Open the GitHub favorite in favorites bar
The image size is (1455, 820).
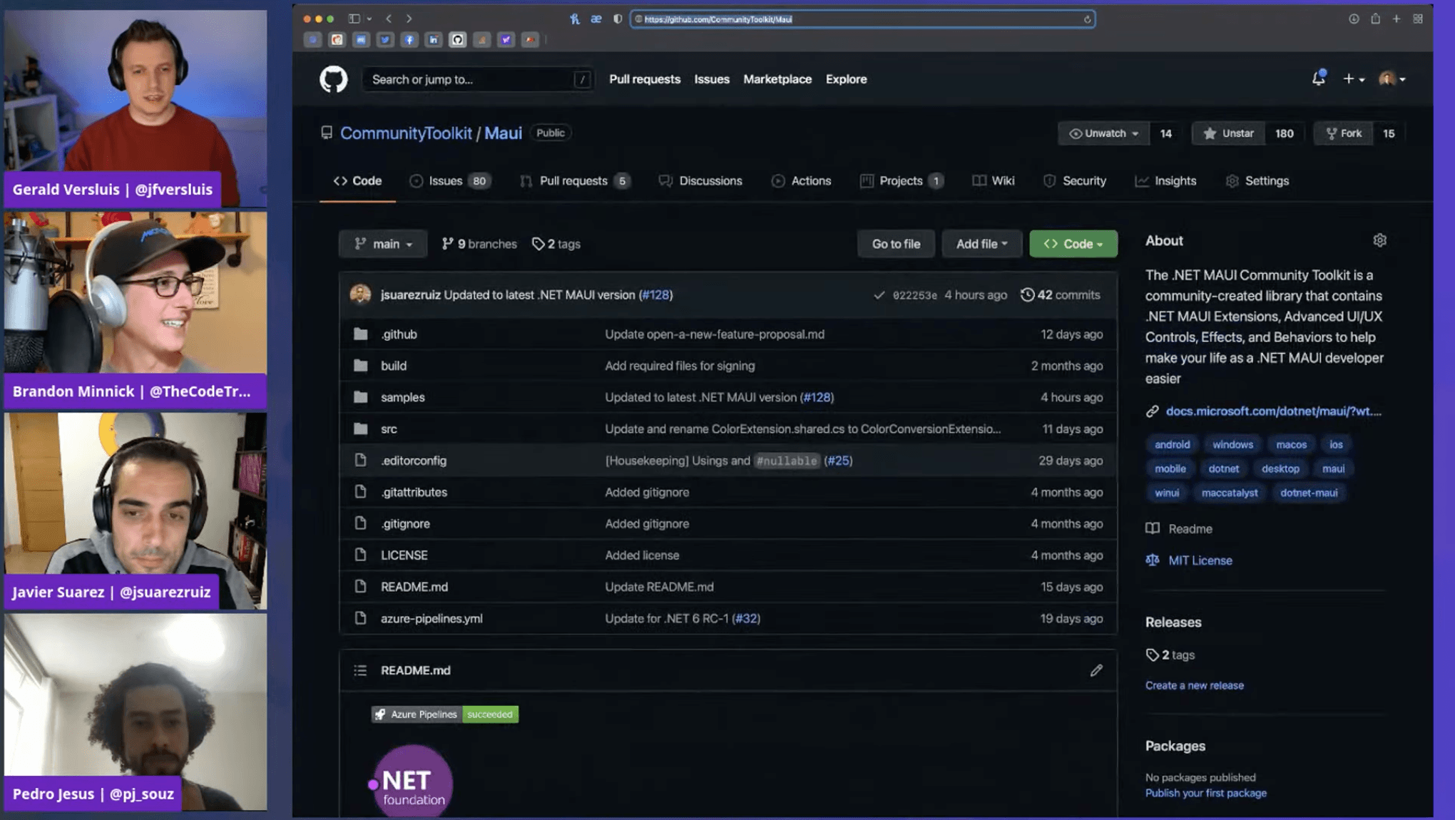coord(458,40)
